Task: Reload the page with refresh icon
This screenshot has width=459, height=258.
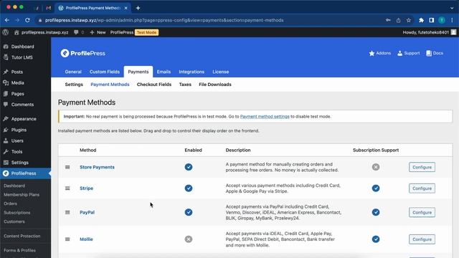Action: click(27, 20)
